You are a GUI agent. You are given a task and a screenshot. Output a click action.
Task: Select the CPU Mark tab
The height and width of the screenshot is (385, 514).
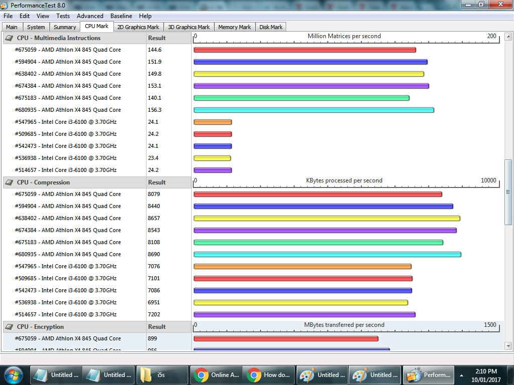point(97,26)
